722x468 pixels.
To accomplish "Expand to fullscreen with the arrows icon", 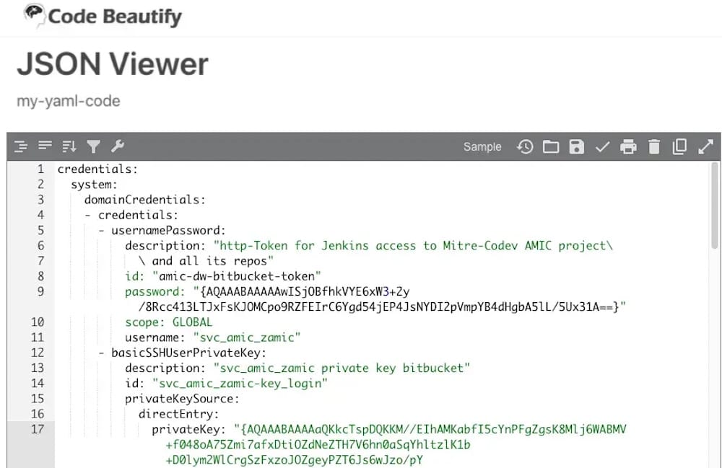I will [705, 146].
